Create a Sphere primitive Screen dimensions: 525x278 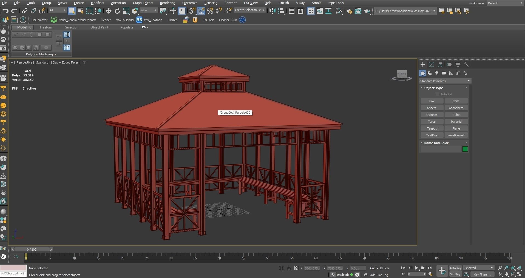432,108
